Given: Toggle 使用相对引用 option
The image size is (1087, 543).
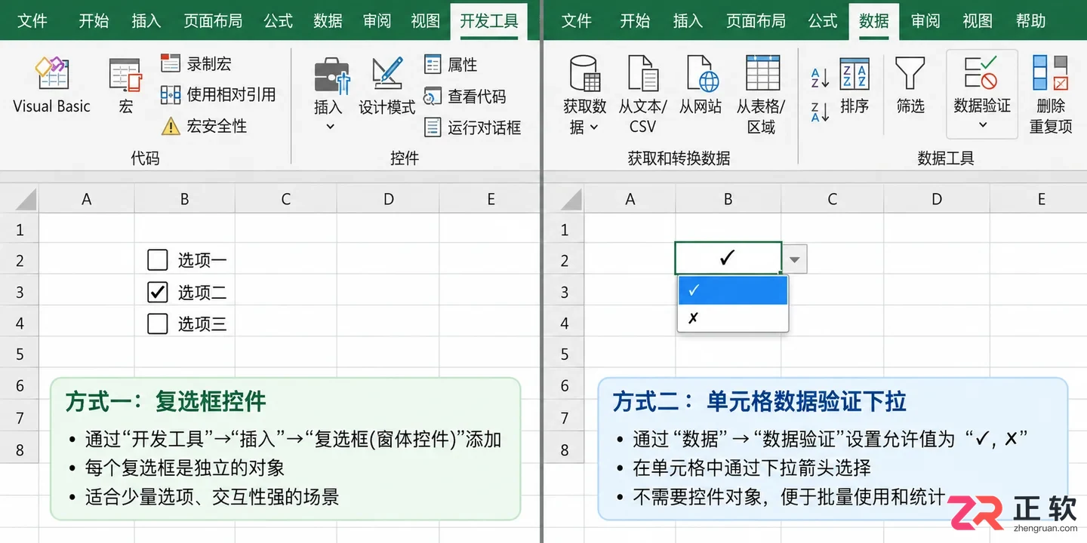Looking at the screenshot, I should (x=218, y=95).
